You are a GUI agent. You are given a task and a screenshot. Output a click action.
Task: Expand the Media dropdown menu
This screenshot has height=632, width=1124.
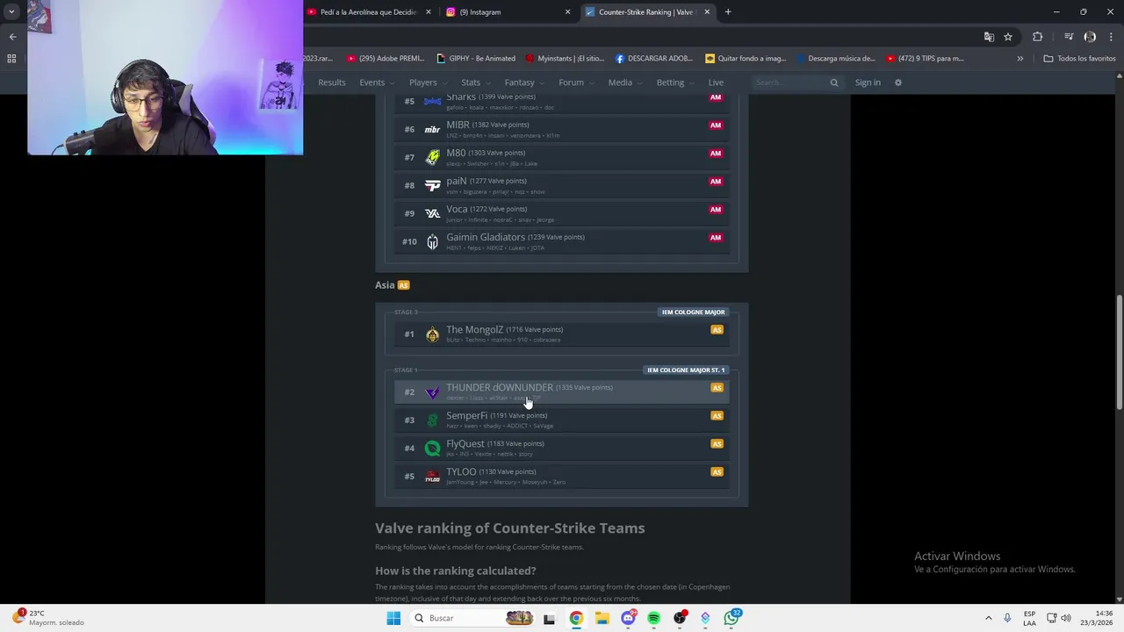624,83
